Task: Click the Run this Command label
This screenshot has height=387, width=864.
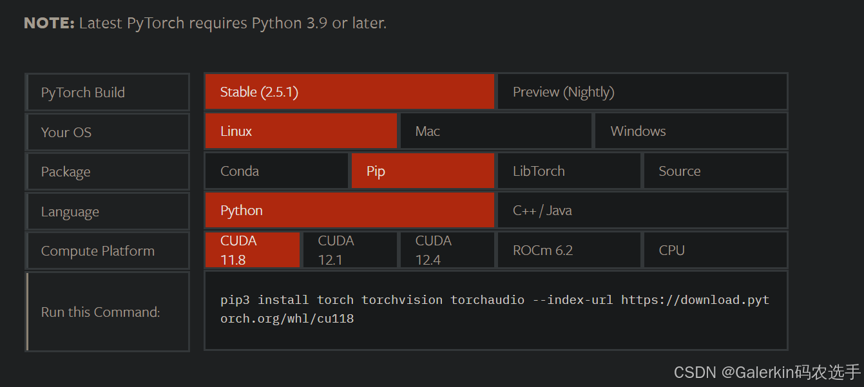Action: [108, 312]
